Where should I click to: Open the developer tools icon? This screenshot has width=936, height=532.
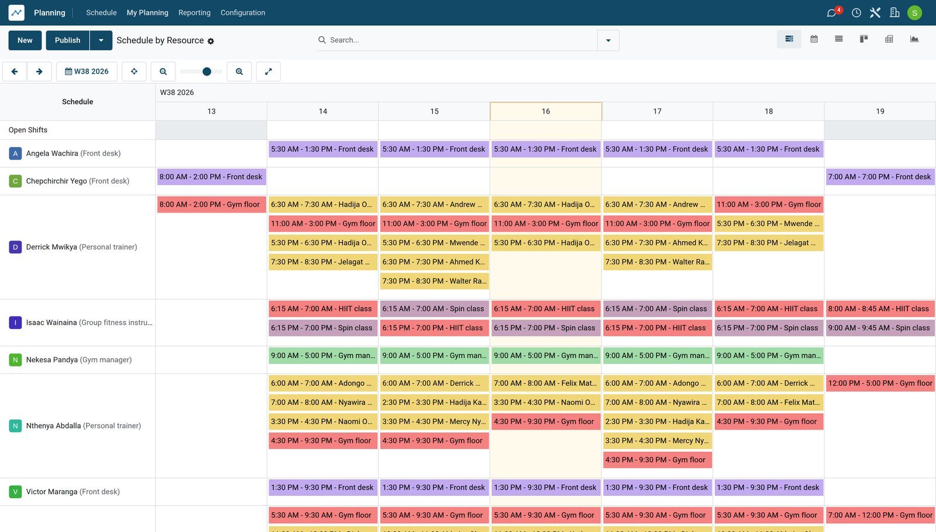pos(875,12)
